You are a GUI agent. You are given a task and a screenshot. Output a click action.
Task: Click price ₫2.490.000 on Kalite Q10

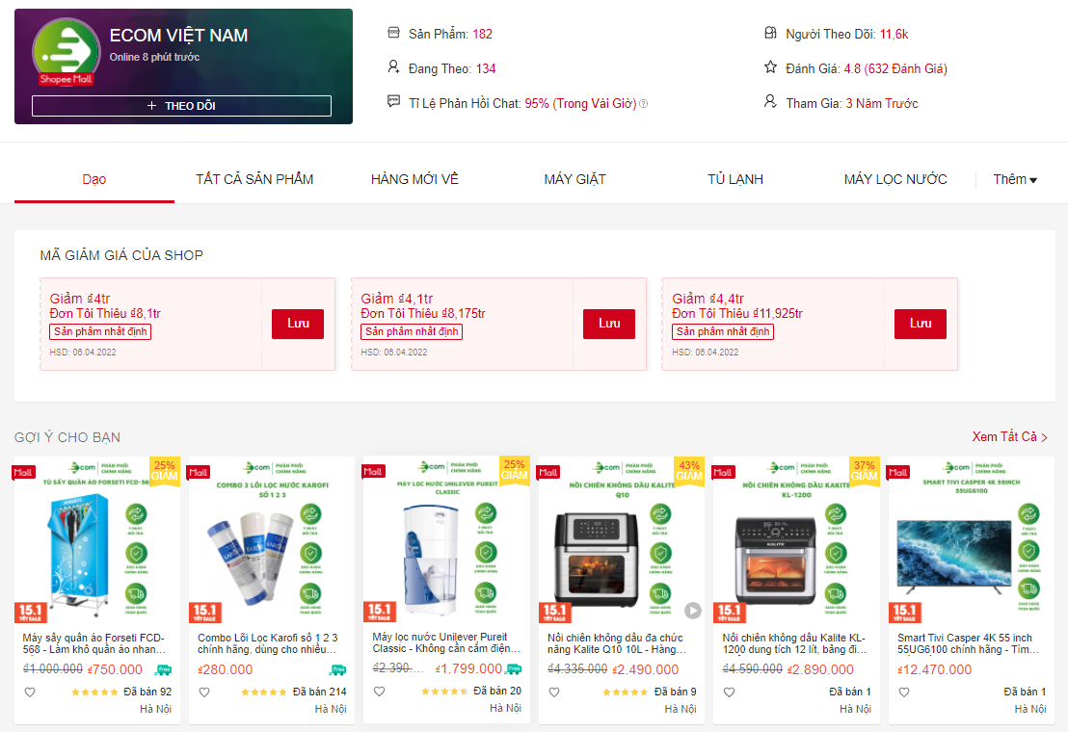(646, 670)
